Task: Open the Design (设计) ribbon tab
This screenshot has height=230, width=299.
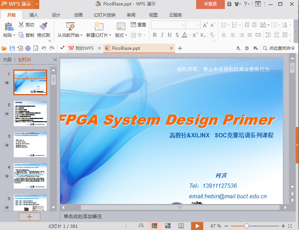Action: (56, 15)
